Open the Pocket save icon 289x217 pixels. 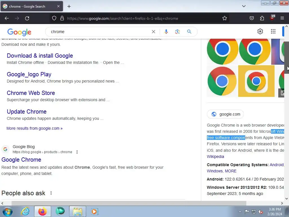[251, 18]
